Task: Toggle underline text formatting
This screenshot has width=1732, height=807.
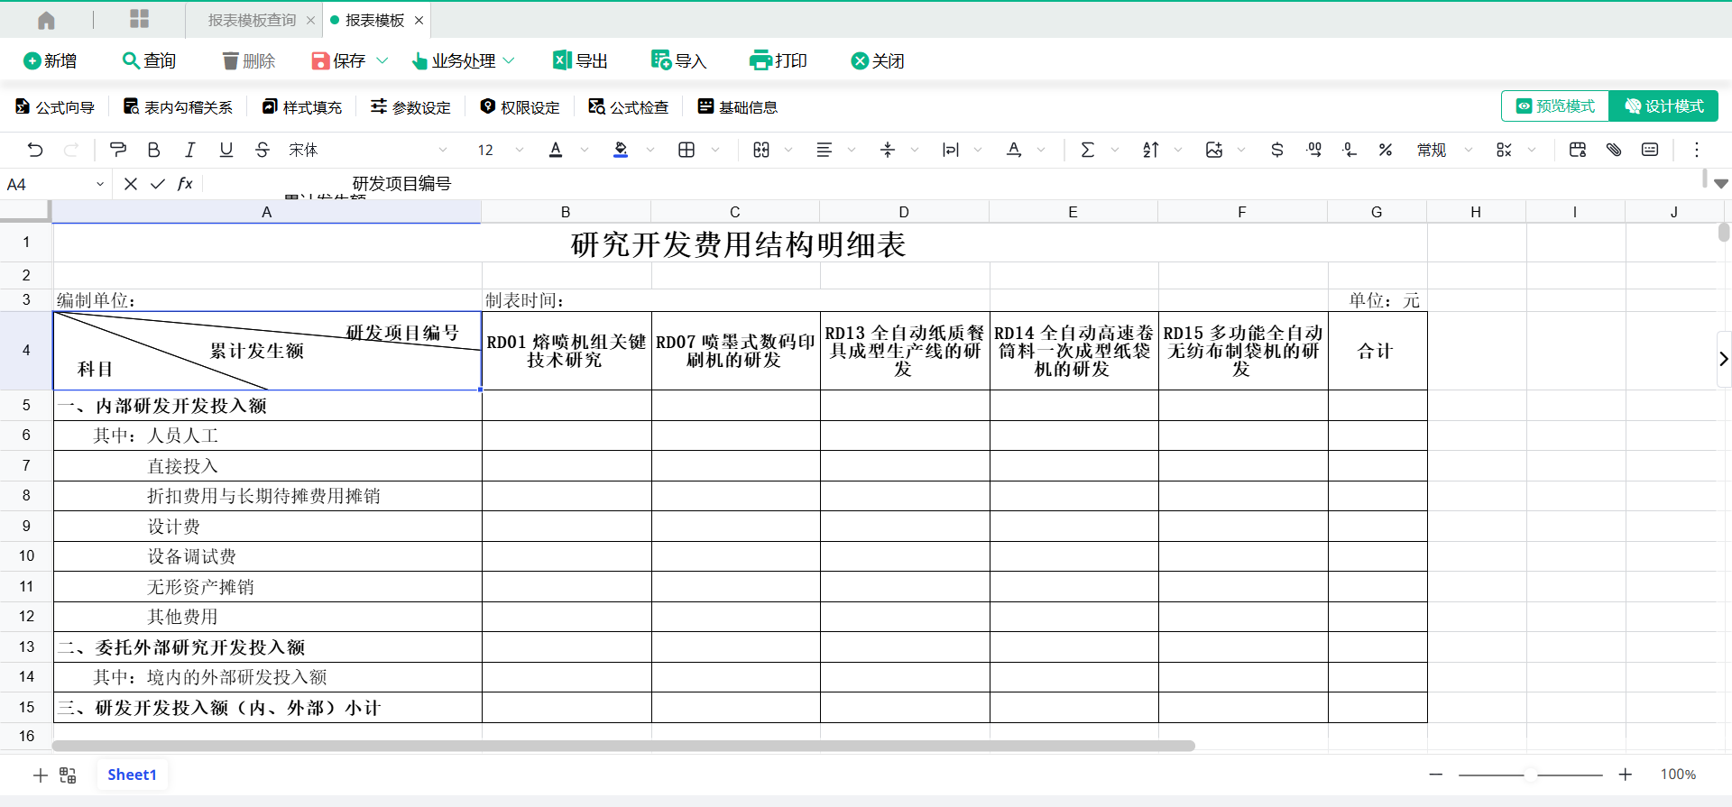Action: (226, 150)
